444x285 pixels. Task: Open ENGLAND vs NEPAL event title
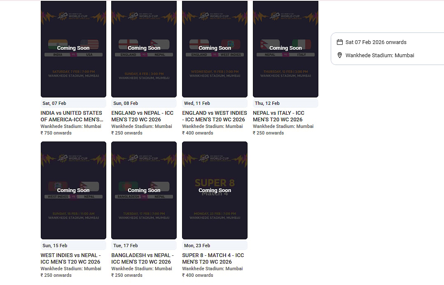point(143,116)
